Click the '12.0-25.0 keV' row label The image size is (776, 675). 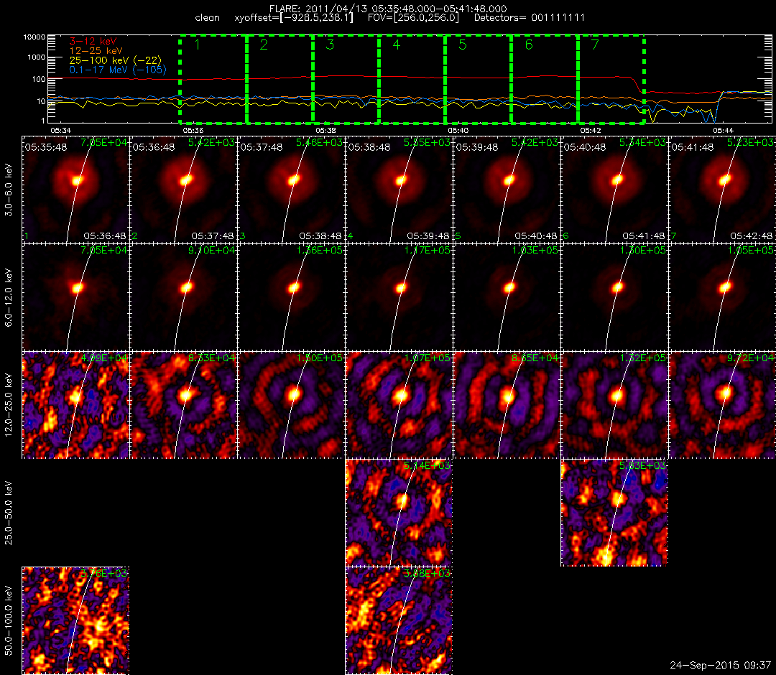pos(9,406)
